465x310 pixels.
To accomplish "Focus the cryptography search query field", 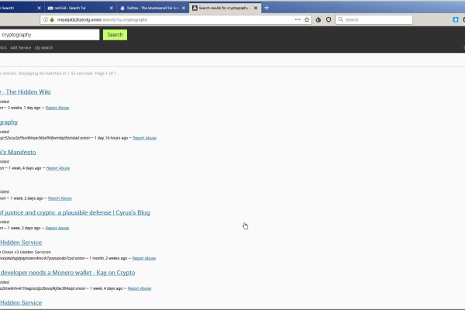I will tap(48, 35).
